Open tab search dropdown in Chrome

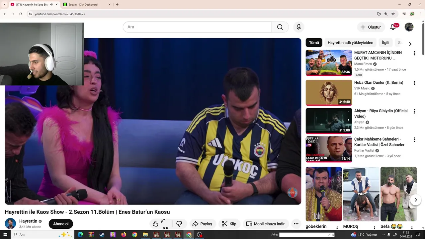tap(4, 5)
